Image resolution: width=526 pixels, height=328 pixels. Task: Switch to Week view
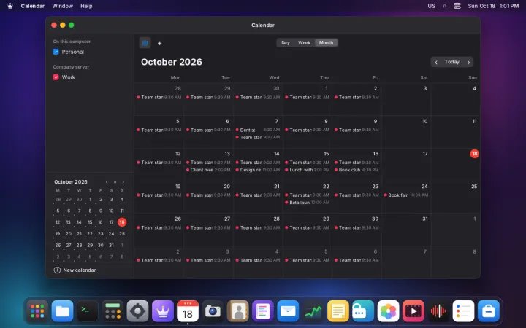(x=304, y=42)
